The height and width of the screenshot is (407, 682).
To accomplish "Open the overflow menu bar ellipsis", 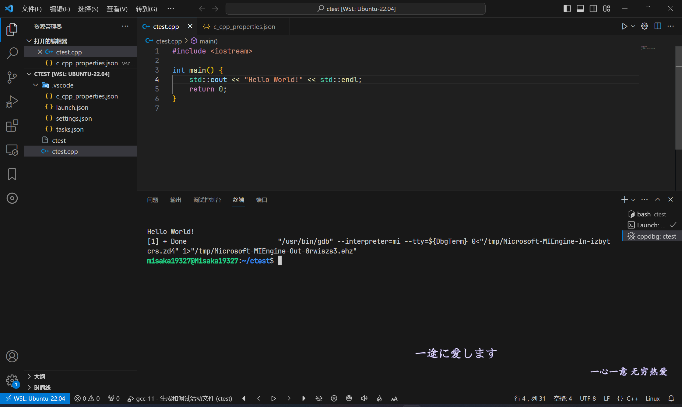I will (x=171, y=9).
